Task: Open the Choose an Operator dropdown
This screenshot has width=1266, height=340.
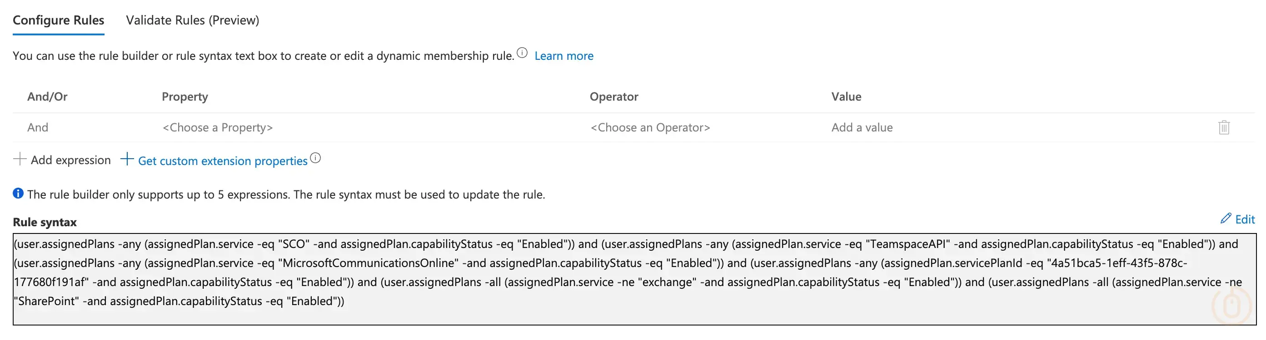Action: click(650, 127)
